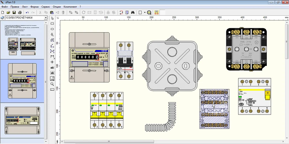Click the Save floppy disk icon
289x144 pixels.
[x=14, y=12]
